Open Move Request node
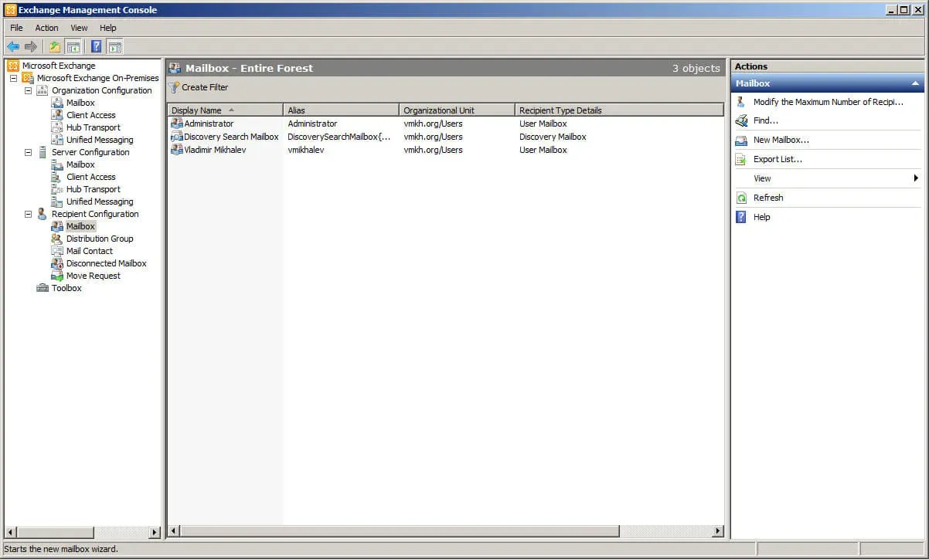Viewport: 929px width, 559px height. click(x=93, y=276)
